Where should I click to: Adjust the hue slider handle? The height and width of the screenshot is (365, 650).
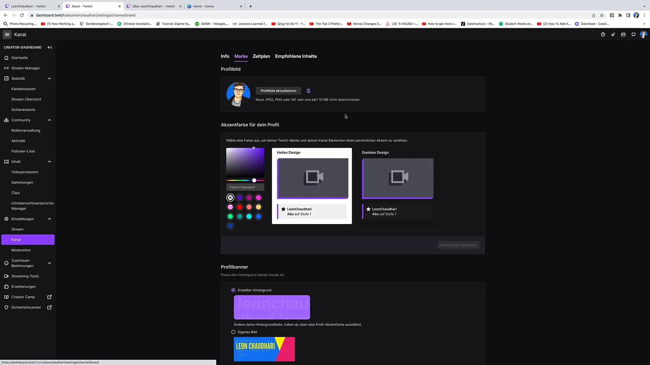pyautogui.click(x=254, y=180)
